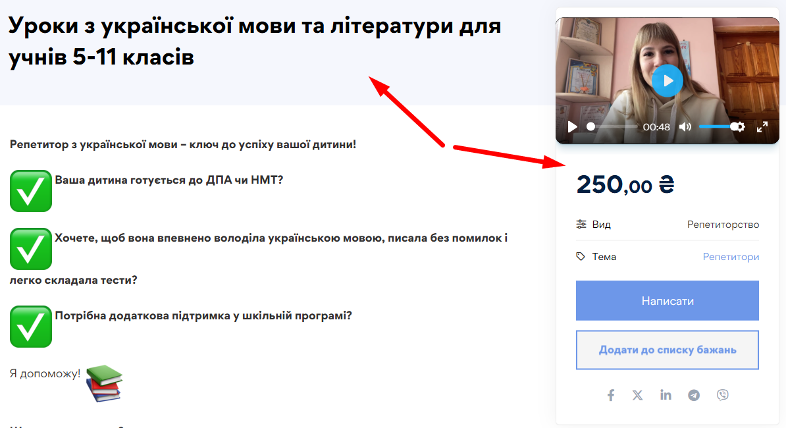Open video settings gear
Viewport: 786px width, 428px height.
coord(739,127)
